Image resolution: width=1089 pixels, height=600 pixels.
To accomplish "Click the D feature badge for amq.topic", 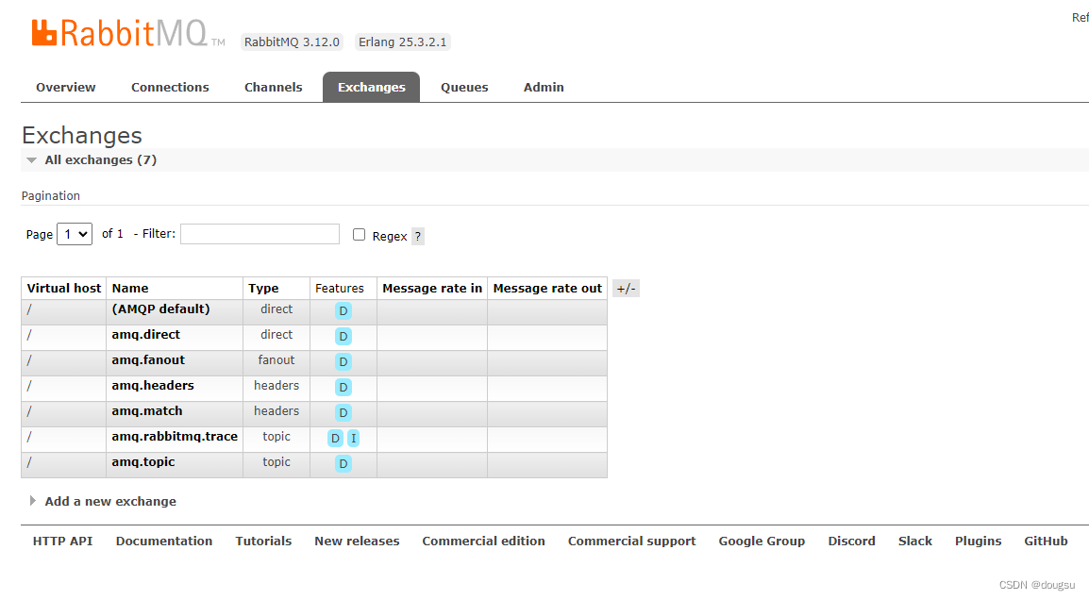I will [343, 464].
